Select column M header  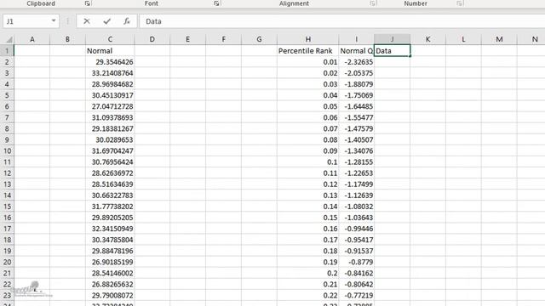point(499,40)
